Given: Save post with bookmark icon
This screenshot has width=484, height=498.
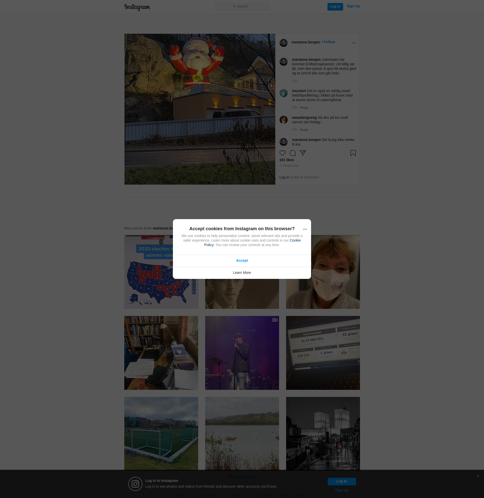Looking at the screenshot, I should click(353, 153).
